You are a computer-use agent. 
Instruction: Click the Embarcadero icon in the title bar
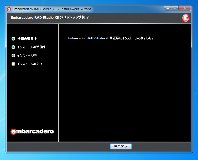(x=9, y=9)
